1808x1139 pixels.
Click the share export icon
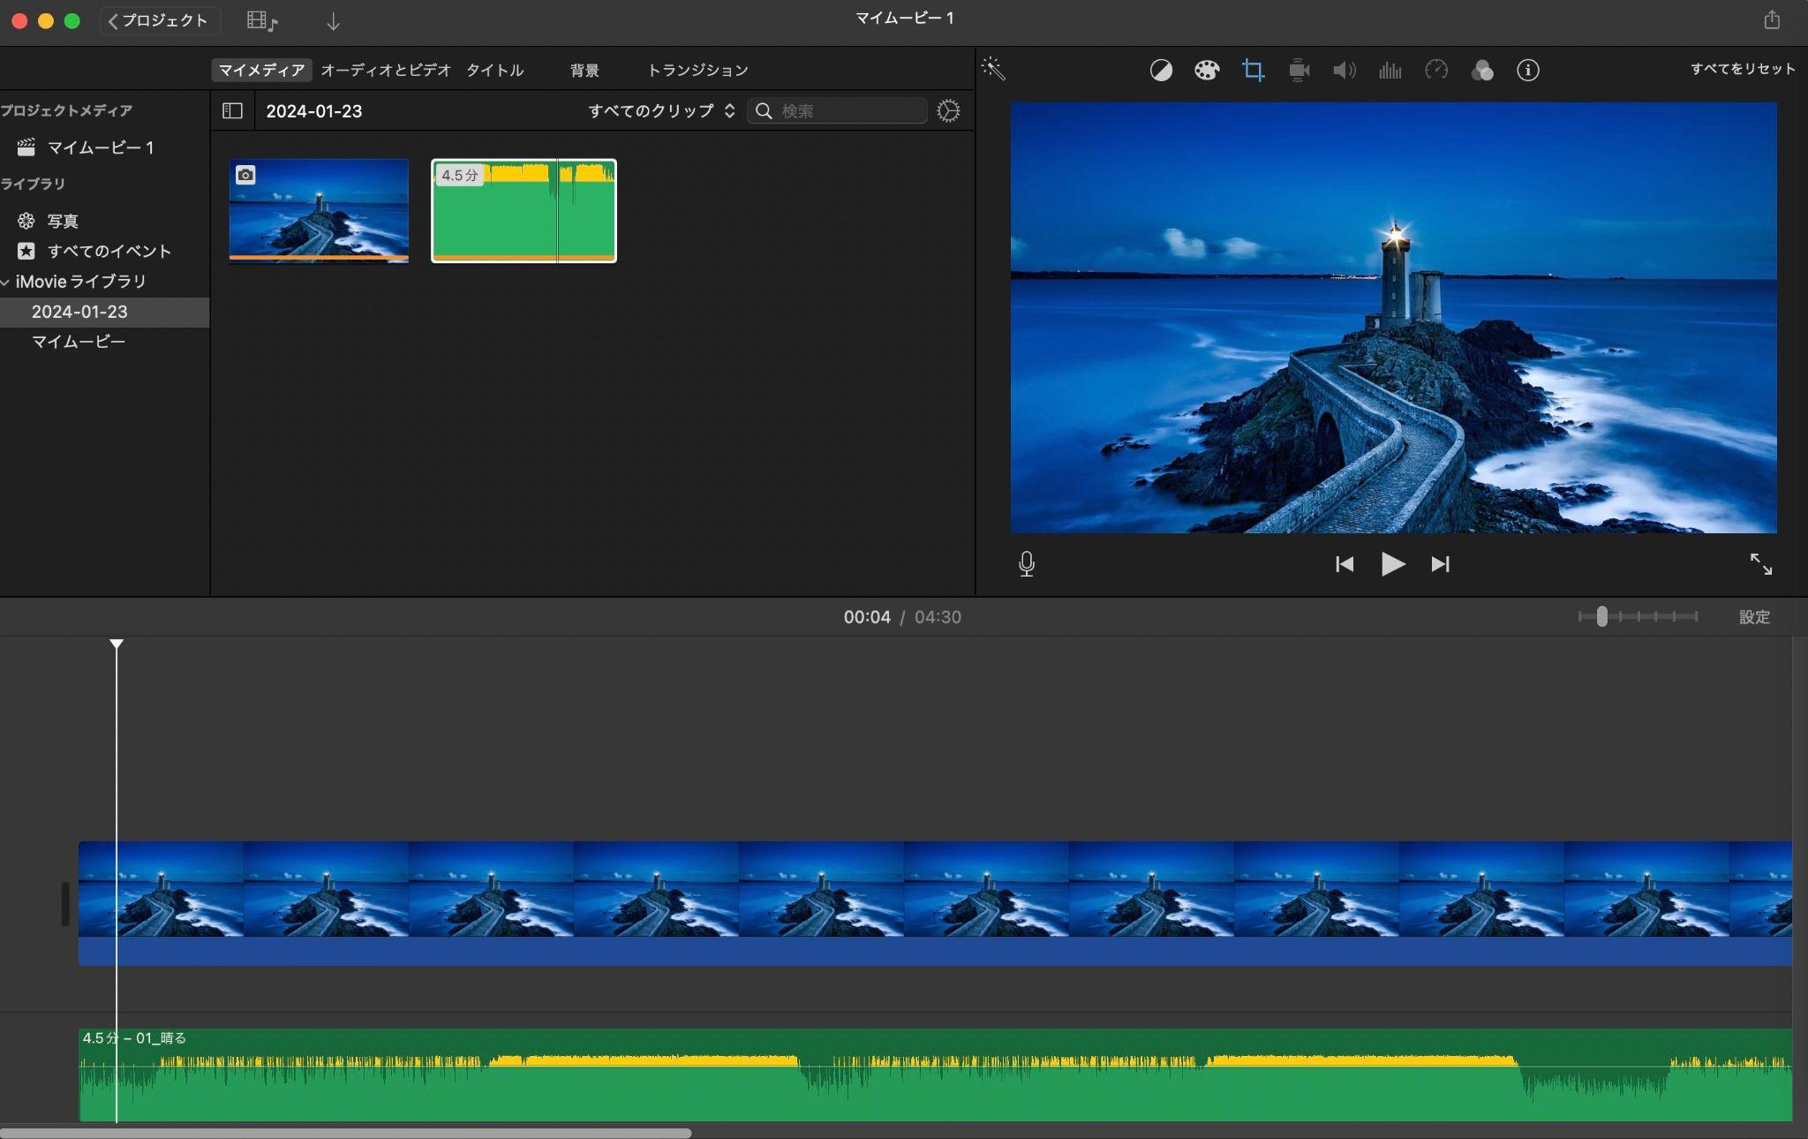(x=1772, y=19)
